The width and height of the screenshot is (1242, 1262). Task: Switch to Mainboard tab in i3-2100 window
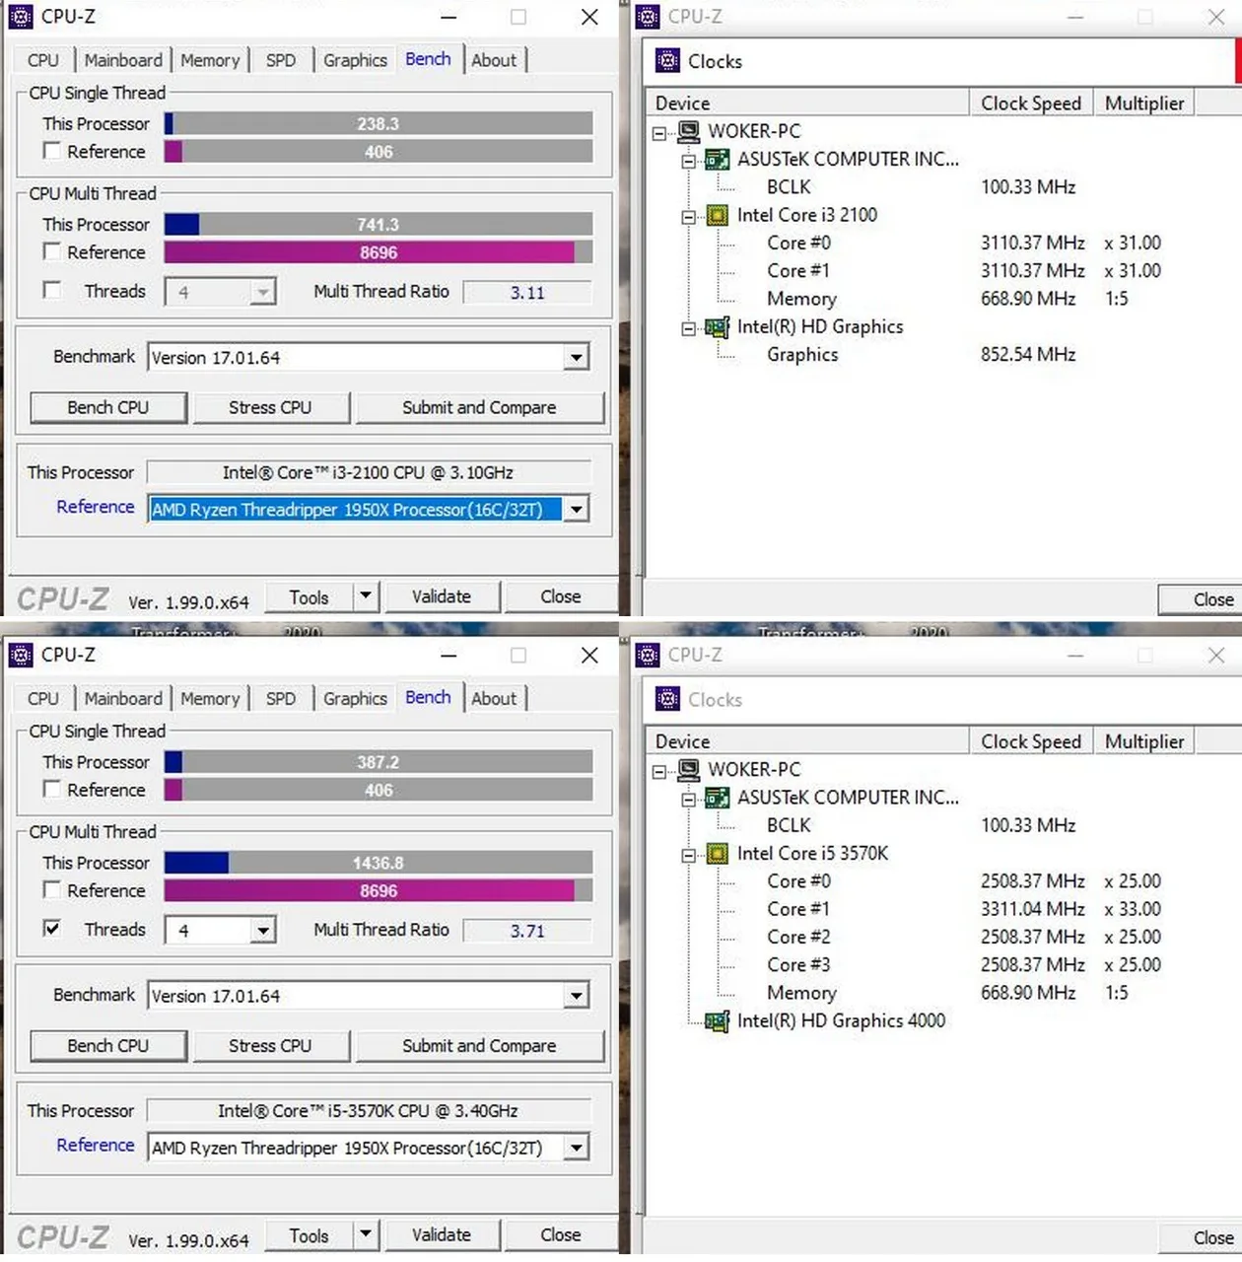pyautogui.click(x=123, y=60)
